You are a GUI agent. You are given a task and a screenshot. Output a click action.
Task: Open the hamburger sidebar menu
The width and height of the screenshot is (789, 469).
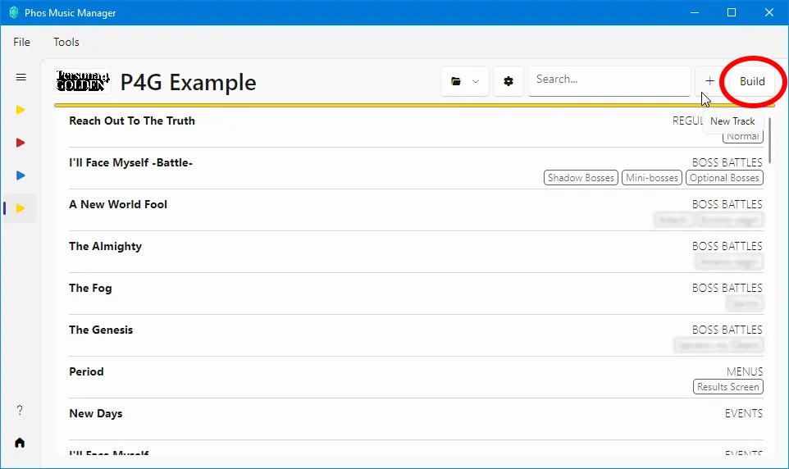pyautogui.click(x=21, y=77)
